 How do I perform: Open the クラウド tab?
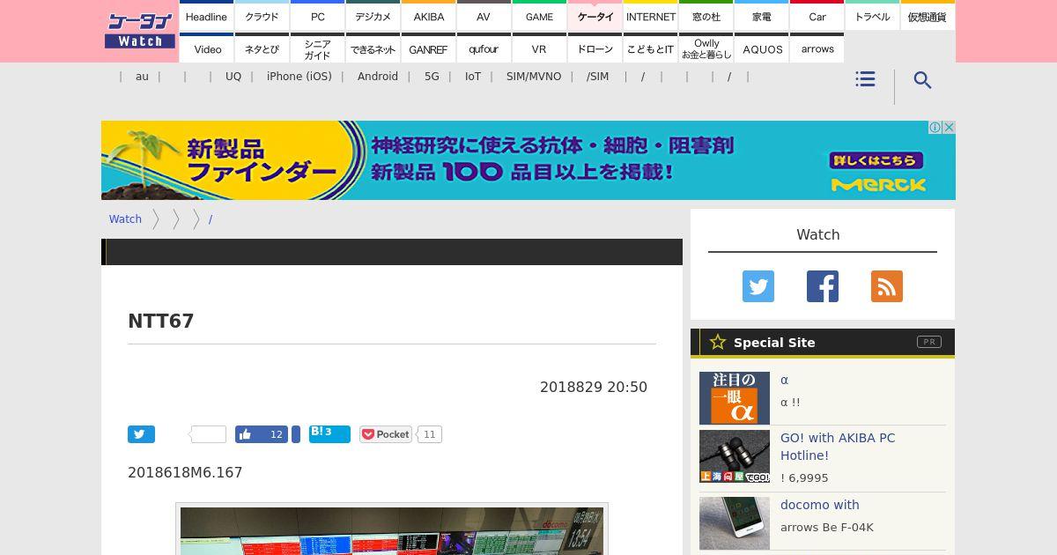tap(262, 17)
